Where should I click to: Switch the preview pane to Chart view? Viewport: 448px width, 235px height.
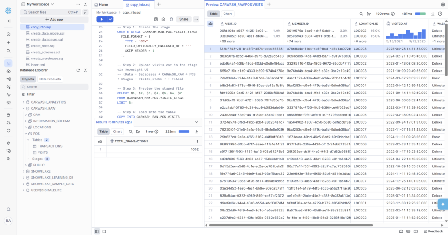pyautogui.click(x=227, y=14)
